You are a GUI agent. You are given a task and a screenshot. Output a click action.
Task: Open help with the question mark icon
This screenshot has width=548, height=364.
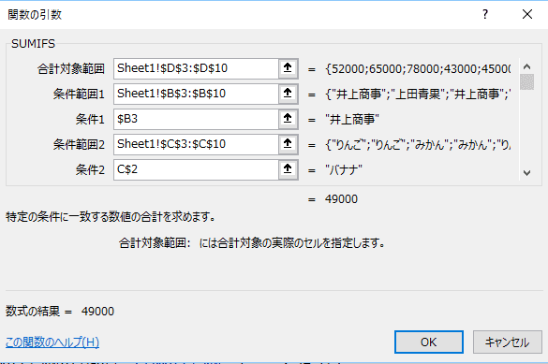click(x=485, y=14)
